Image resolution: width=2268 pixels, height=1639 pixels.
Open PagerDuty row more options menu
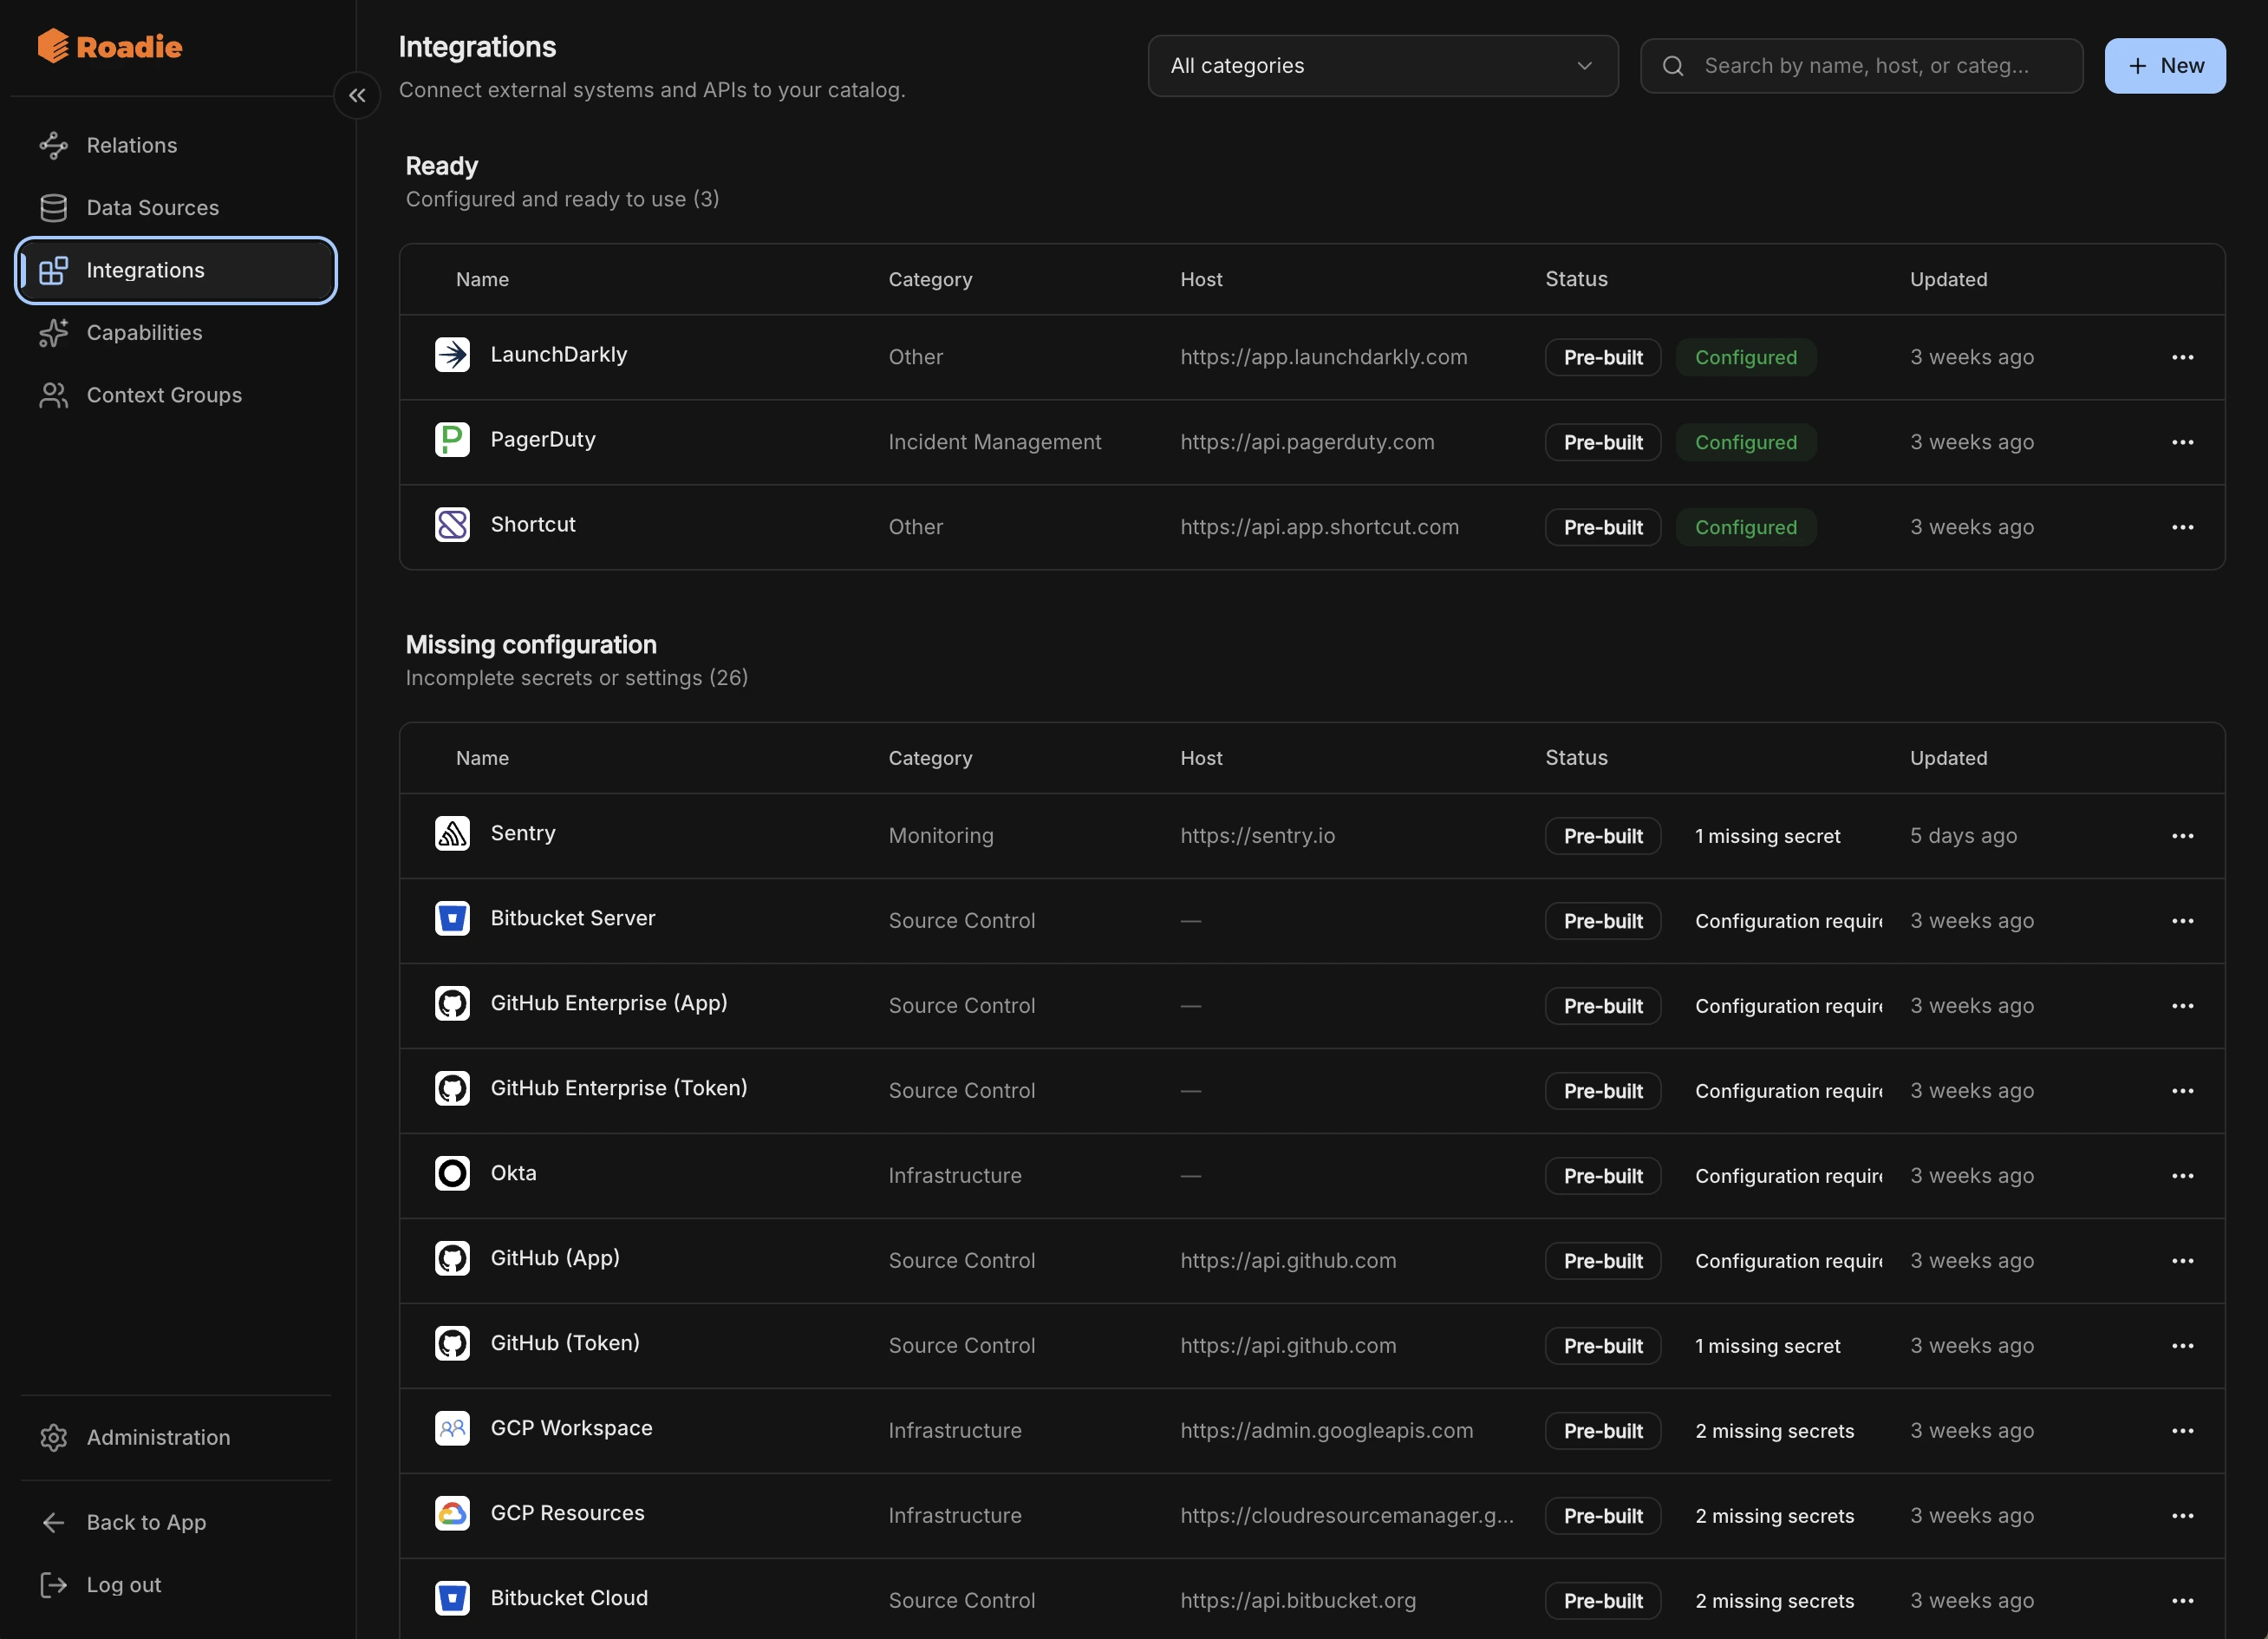[2182, 442]
